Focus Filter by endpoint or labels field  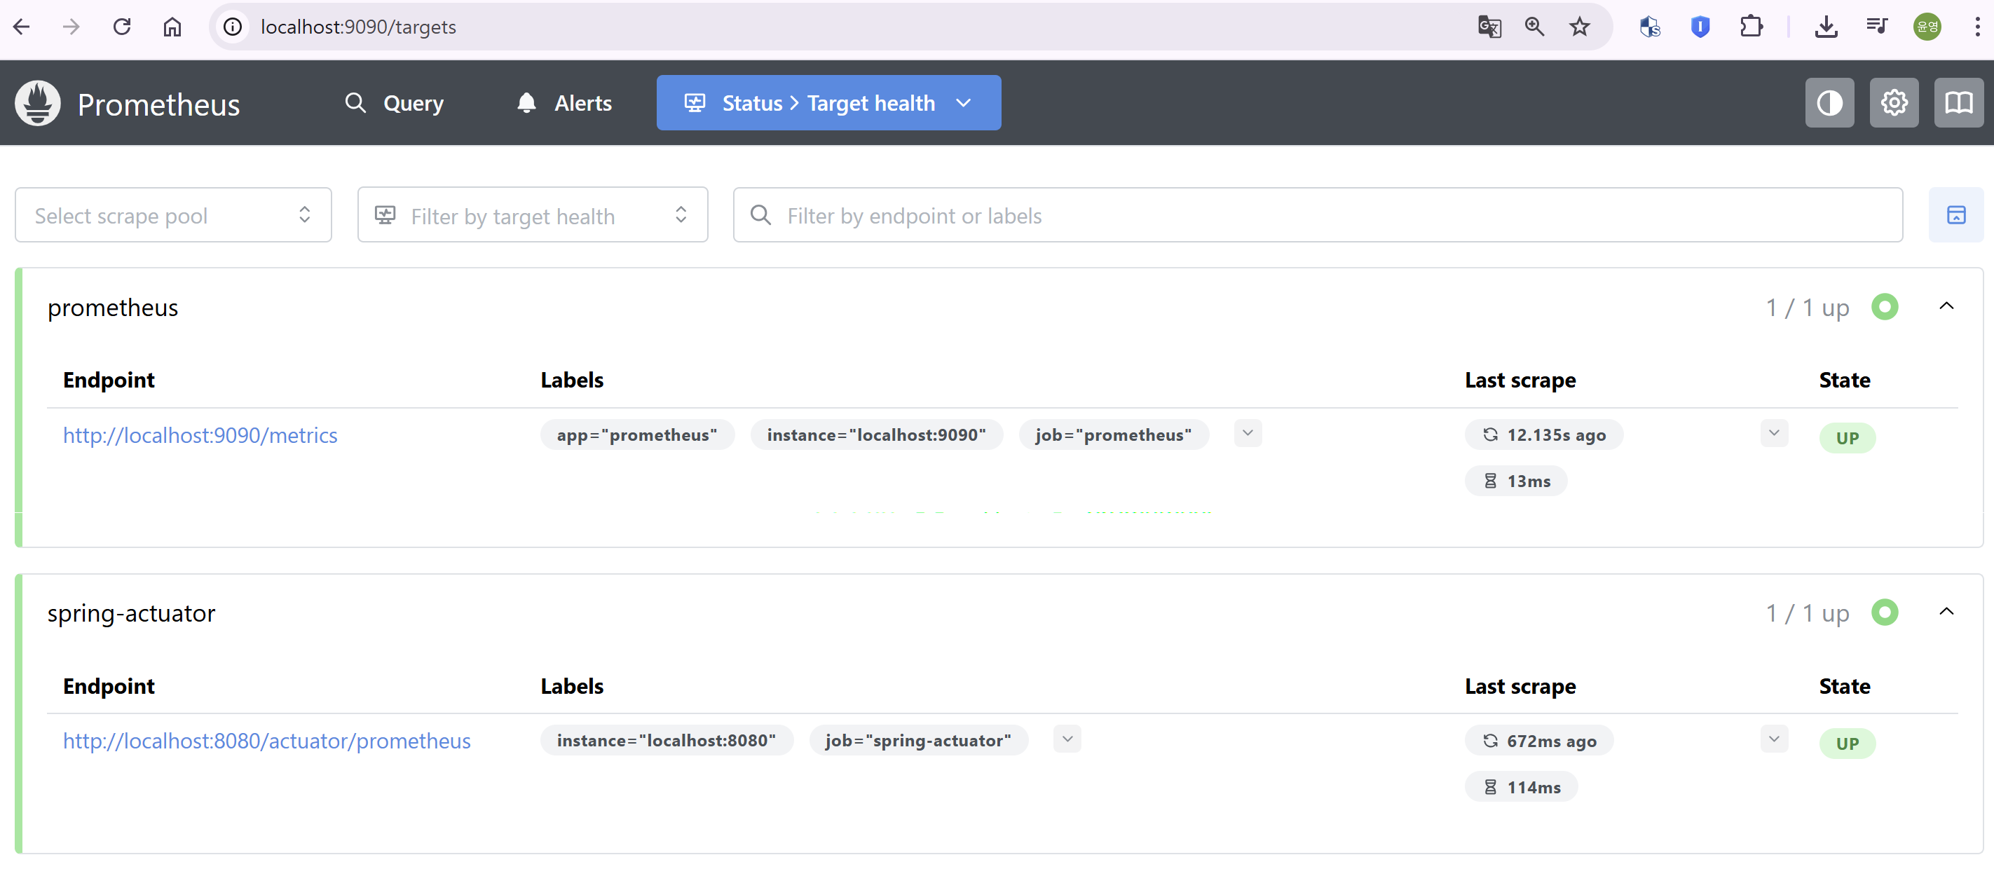click(x=1316, y=215)
